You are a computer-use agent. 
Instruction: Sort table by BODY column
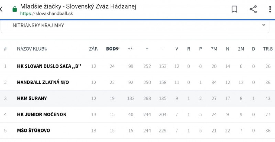pos(112,49)
